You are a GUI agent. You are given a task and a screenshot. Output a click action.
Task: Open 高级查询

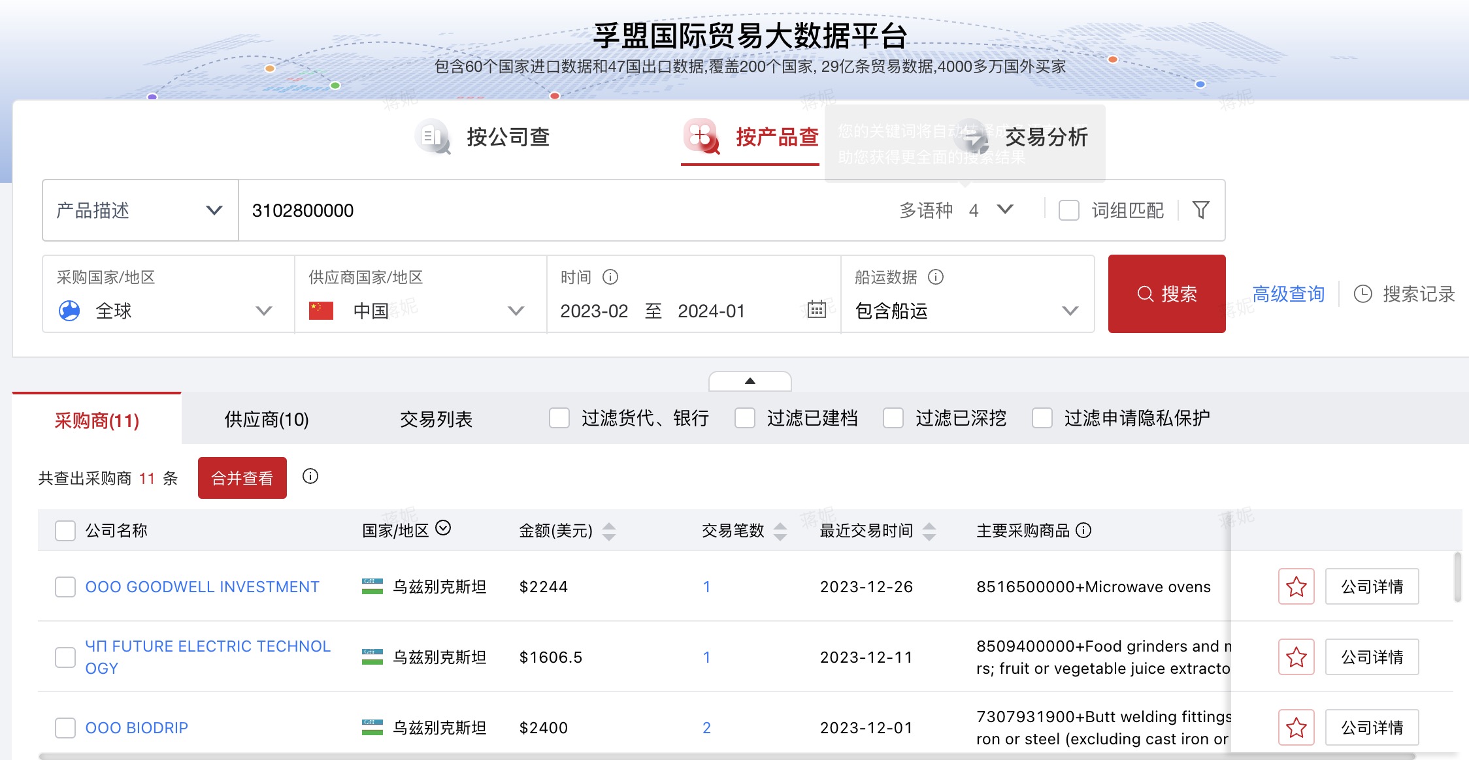(x=1287, y=294)
